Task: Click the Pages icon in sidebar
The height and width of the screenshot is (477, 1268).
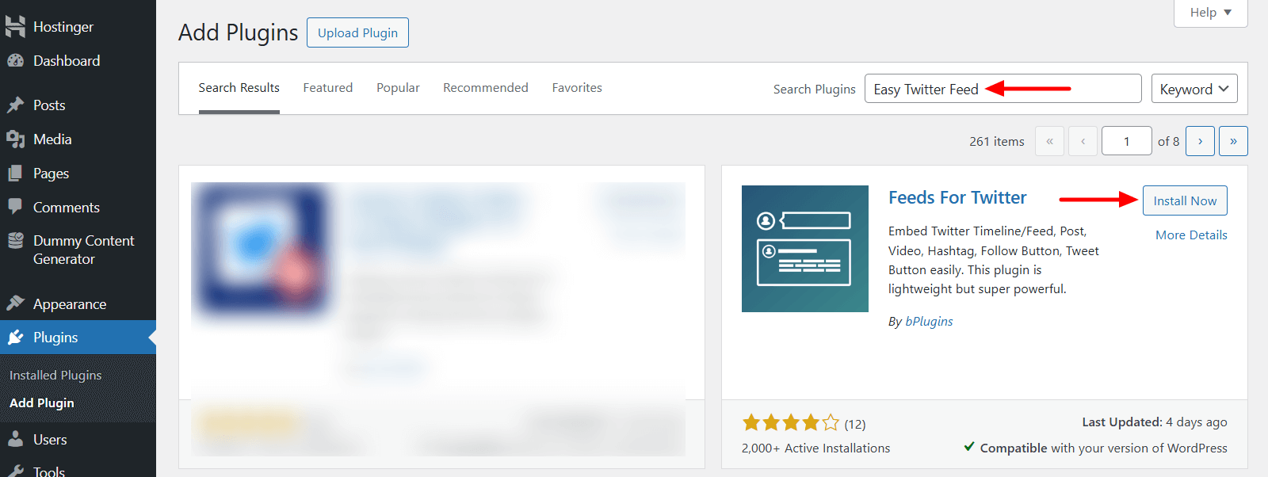Action: (15, 174)
